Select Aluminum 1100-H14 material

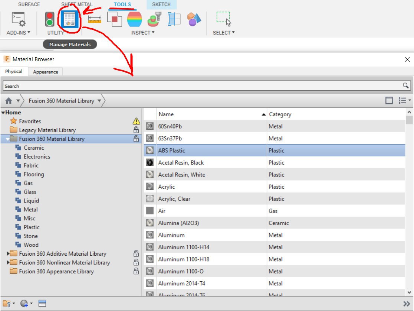point(184,247)
